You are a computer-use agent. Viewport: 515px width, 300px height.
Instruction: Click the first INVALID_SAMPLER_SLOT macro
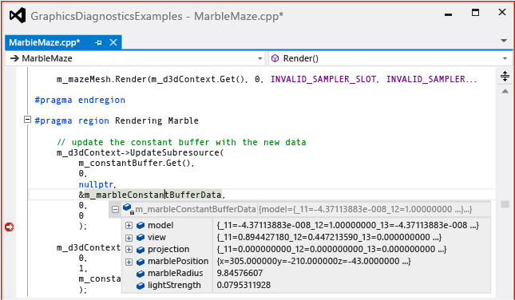323,79
